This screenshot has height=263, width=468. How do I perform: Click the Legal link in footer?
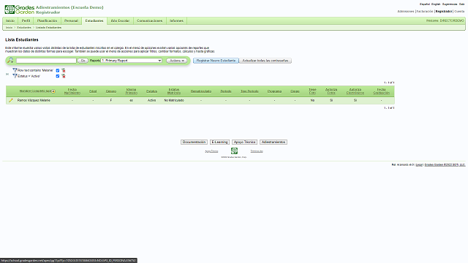click(x=419, y=164)
